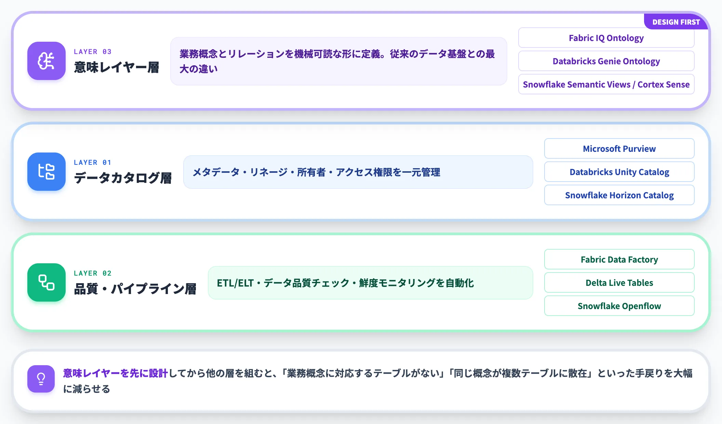Click Snowflake Horizon Catalog

pyautogui.click(x=619, y=195)
